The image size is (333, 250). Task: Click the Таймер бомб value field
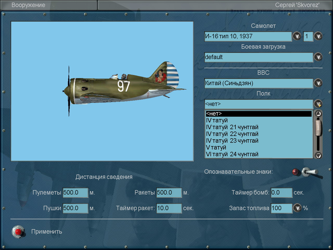tap(281, 193)
